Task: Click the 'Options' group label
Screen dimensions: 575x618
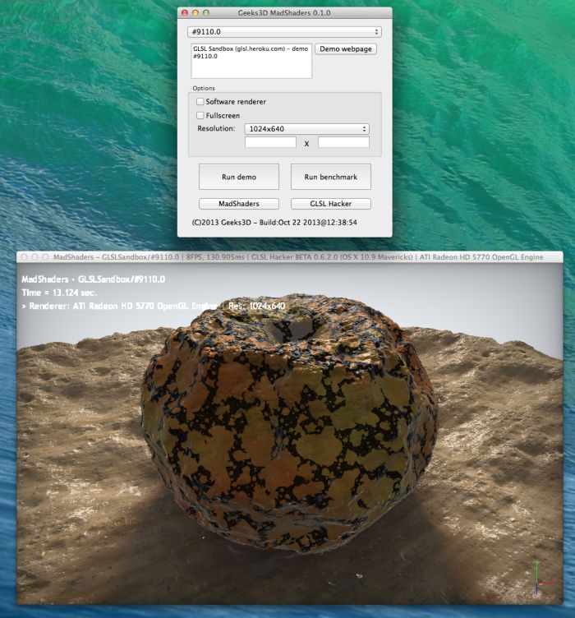Action: [204, 88]
